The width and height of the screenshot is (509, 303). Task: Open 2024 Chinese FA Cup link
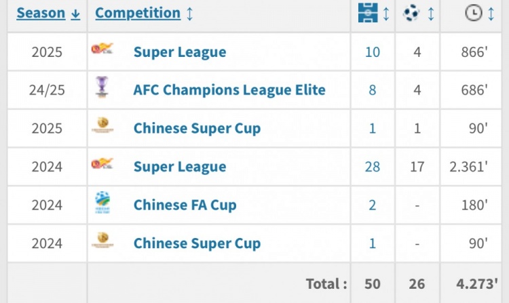(185, 205)
